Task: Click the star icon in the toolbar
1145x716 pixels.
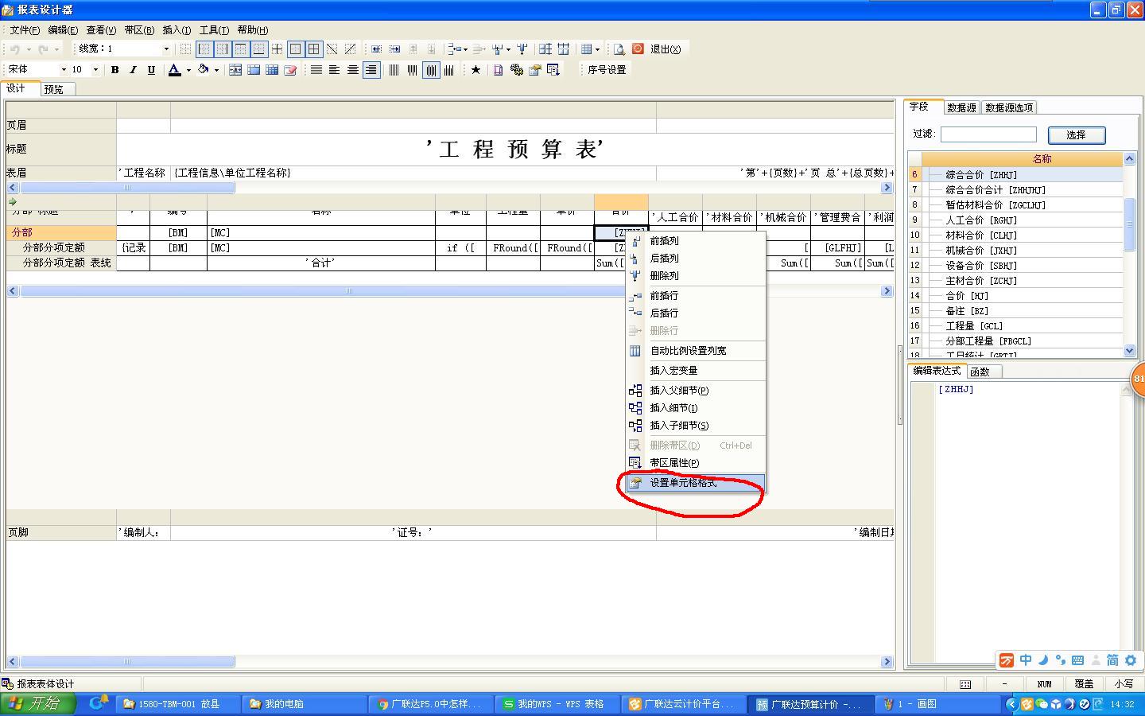Action: (x=475, y=70)
